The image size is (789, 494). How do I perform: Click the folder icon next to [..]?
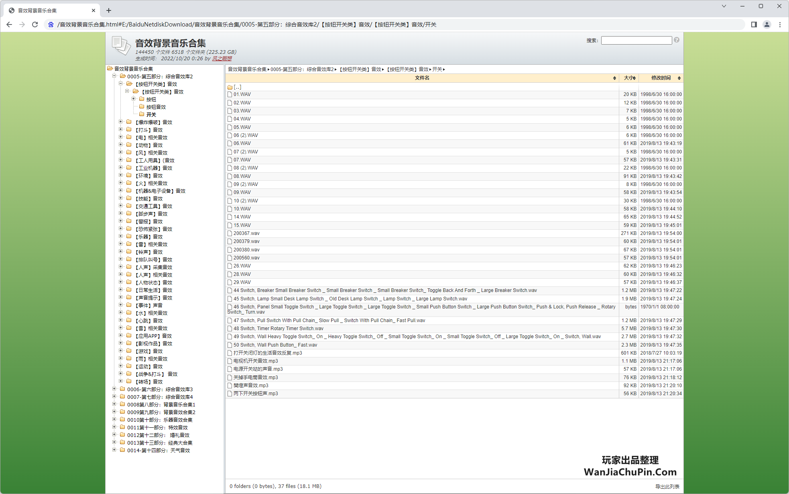click(230, 87)
